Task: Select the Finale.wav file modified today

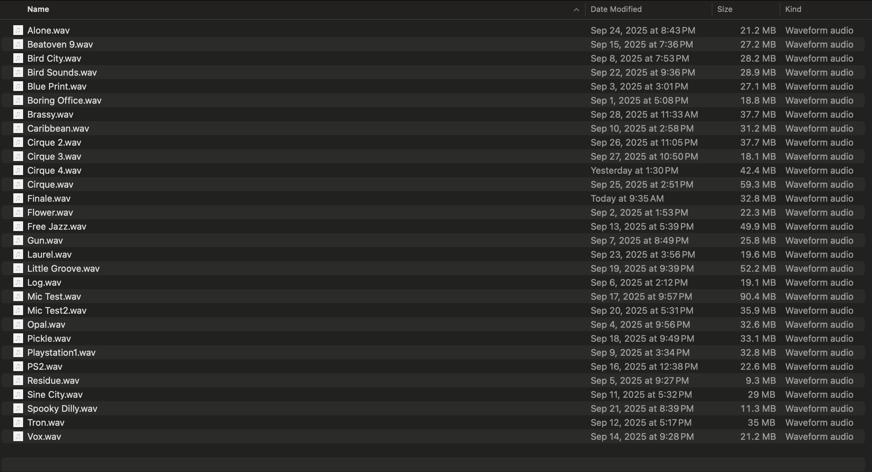Action: point(49,199)
